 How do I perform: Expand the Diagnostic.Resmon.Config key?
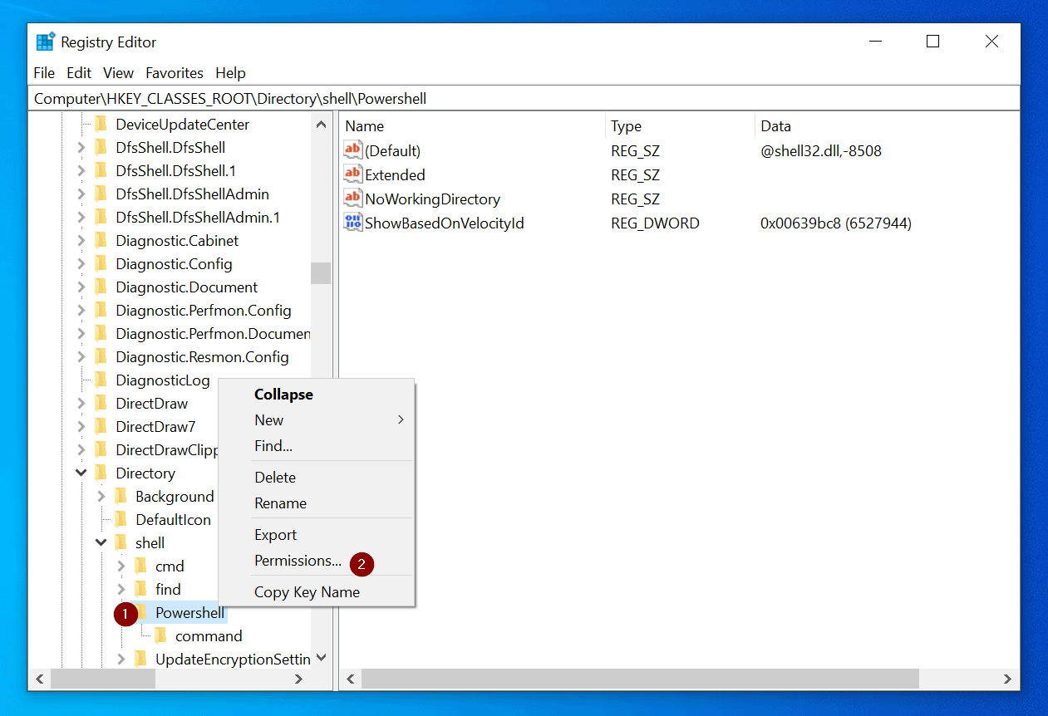81,356
